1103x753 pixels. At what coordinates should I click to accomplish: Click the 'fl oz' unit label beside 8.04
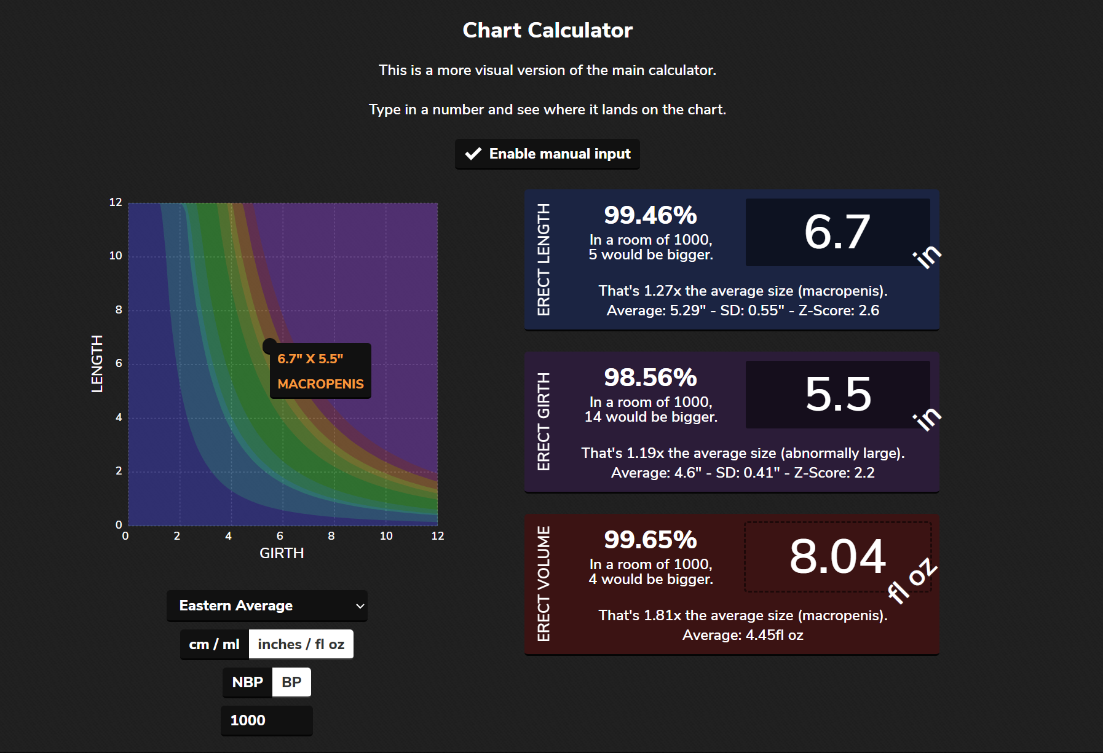pyautogui.click(x=912, y=581)
